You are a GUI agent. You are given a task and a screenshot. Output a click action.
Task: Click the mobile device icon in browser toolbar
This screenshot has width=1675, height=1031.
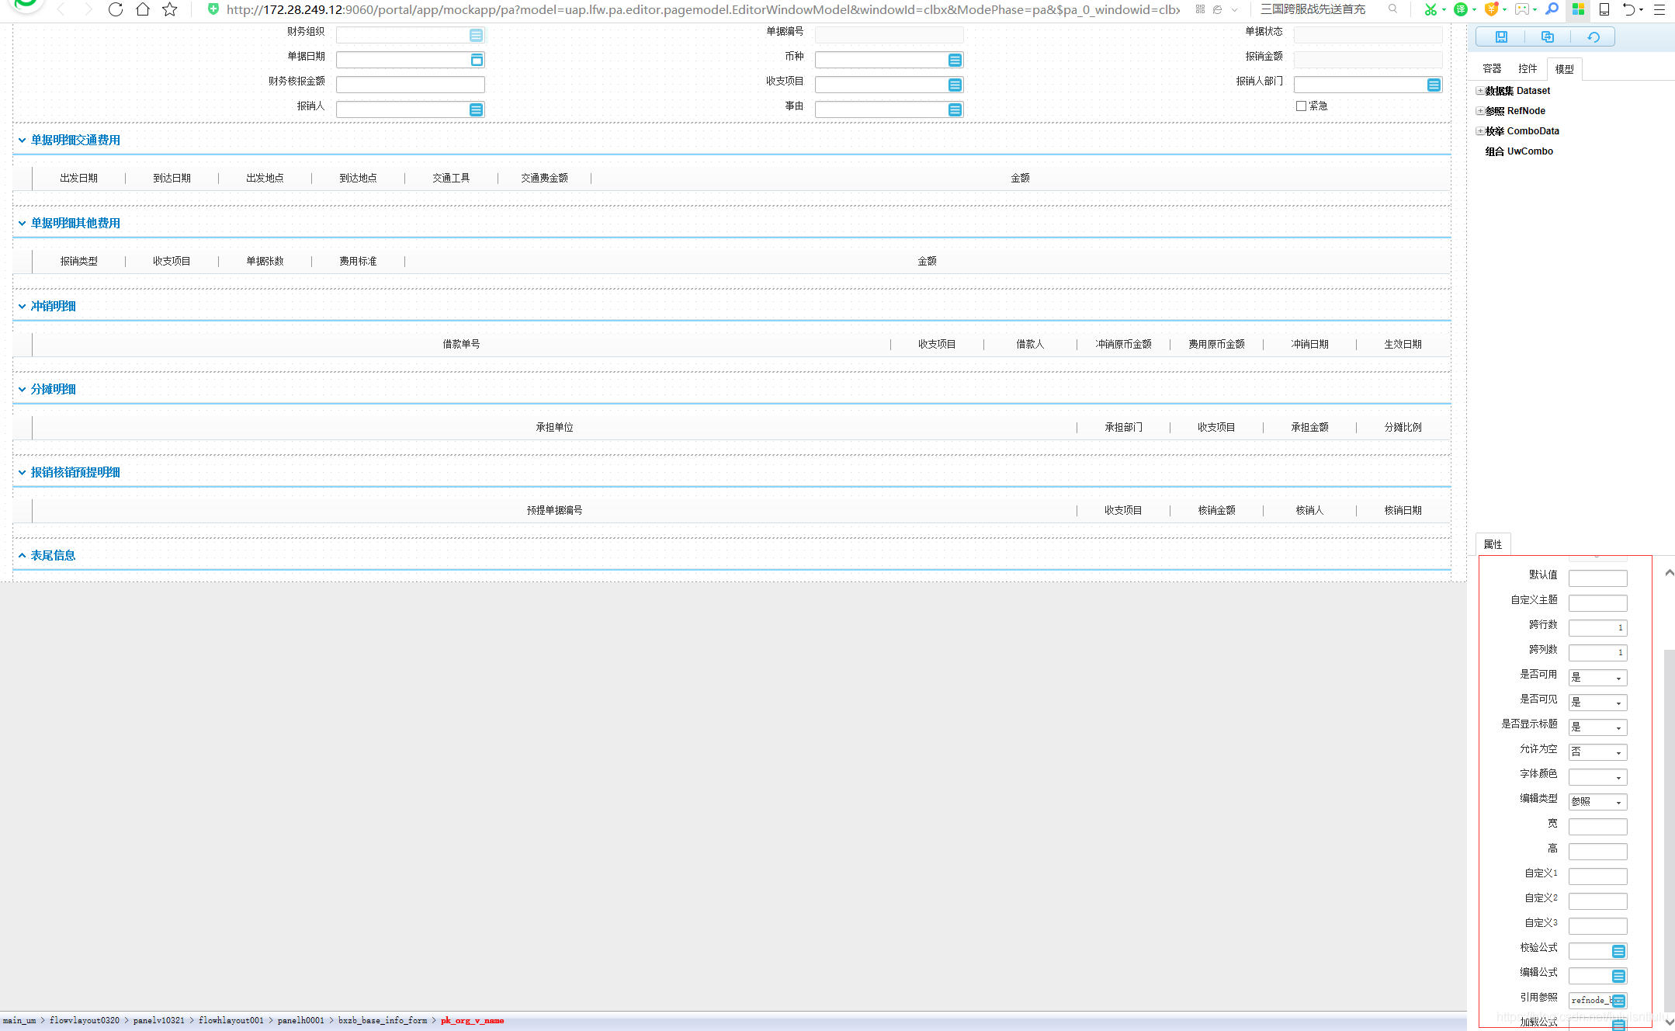click(1604, 9)
